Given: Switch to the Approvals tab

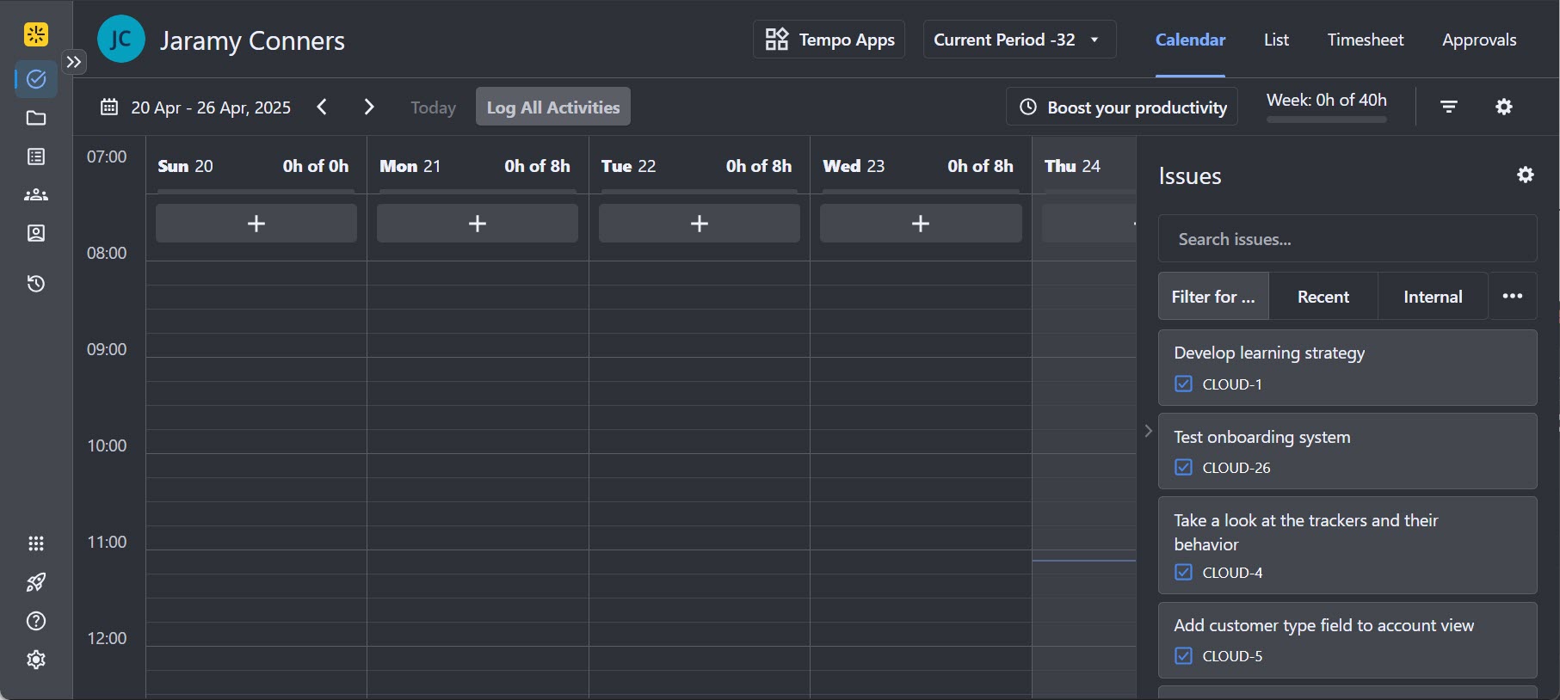Looking at the screenshot, I should tap(1478, 40).
